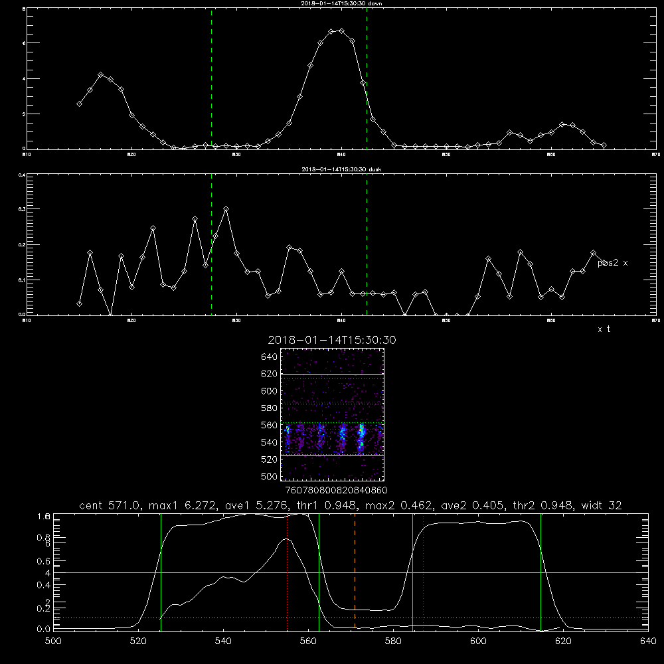The image size is (664, 664).
Task: Click the 'x t' label below dusk plot
Action: 604,329
